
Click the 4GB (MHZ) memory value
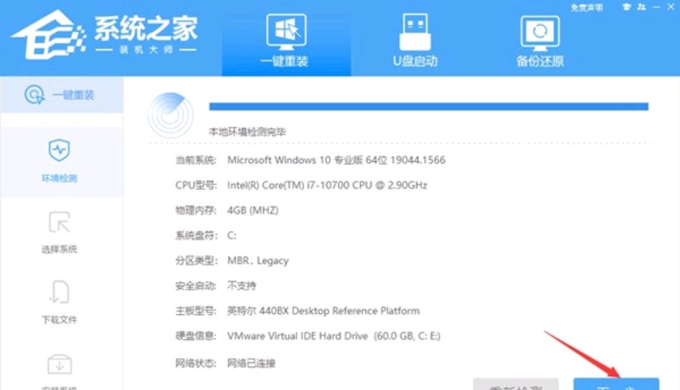[x=253, y=210]
